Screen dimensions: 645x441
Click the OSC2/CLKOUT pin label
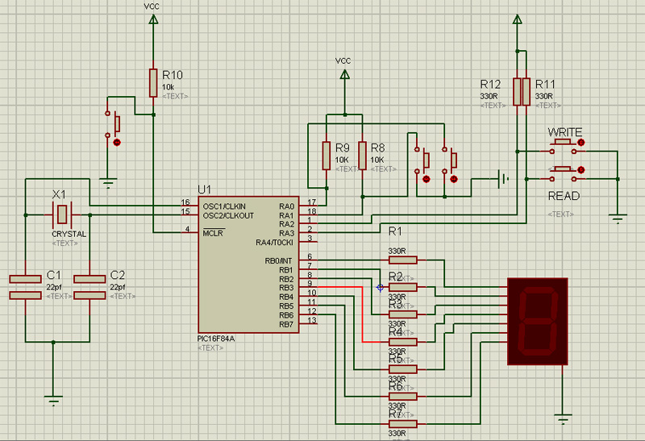pos(228,215)
